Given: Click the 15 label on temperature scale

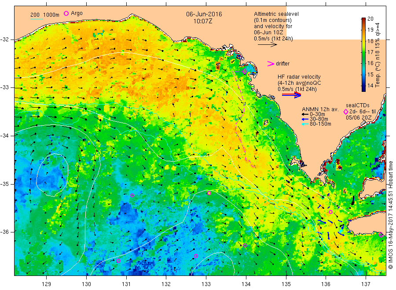Looking at the screenshot, I should pos(370,74).
